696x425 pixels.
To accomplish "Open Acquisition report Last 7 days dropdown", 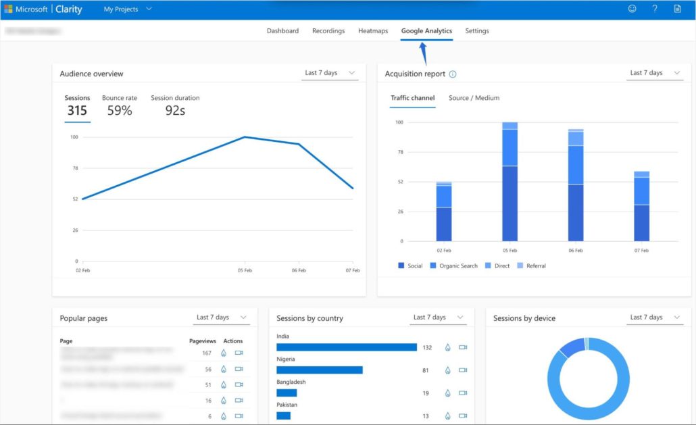I will pyautogui.click(x=655, y=73).
